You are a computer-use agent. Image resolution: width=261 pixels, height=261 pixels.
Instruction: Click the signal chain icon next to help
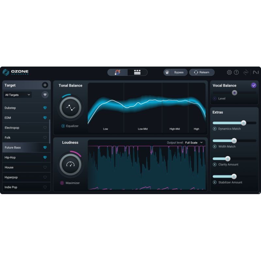[245, 72]
